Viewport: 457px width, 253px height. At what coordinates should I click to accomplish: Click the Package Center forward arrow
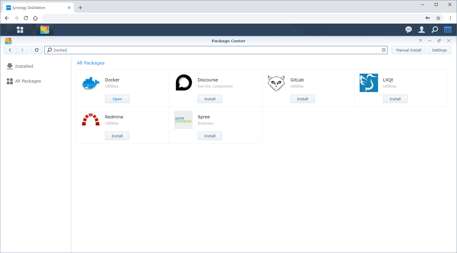[x=22, y=50]
